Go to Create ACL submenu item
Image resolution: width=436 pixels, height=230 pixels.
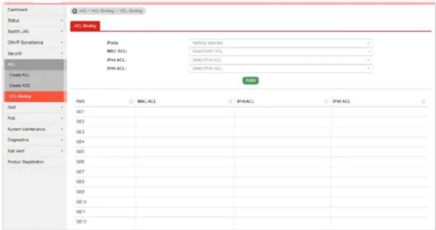click(35, 75)
